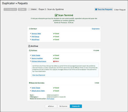Image resolution: width=128 pixels, height=112 pixels.
Task: Expand the WordPress item
Action: click(35, 39)
